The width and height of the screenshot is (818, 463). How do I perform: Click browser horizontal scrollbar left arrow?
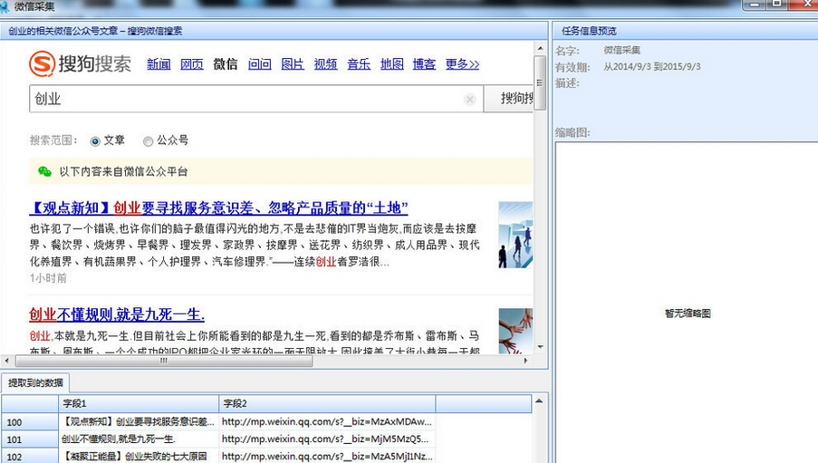(6, 361)
